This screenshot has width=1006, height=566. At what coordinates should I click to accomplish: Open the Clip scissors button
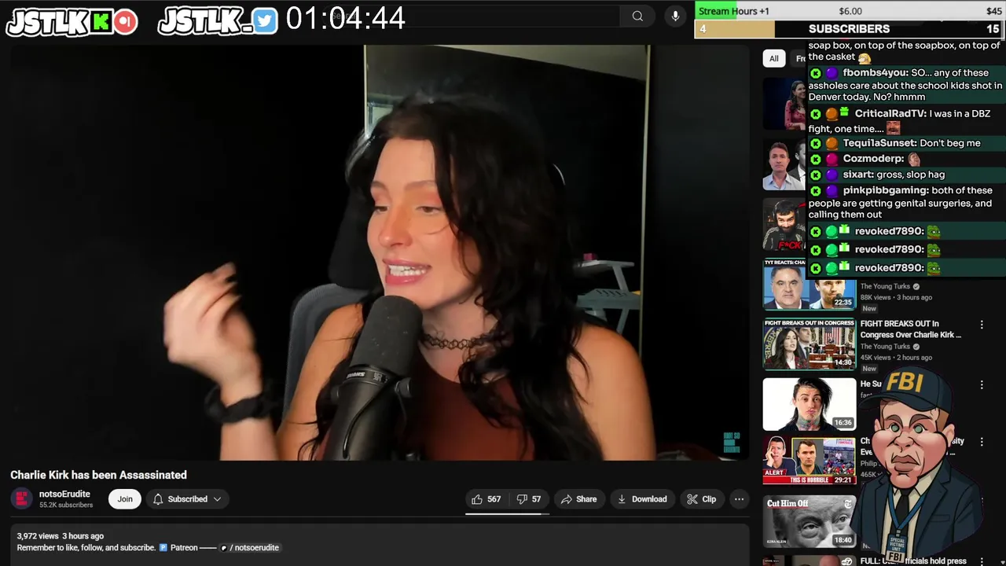[x=701, y=499]
